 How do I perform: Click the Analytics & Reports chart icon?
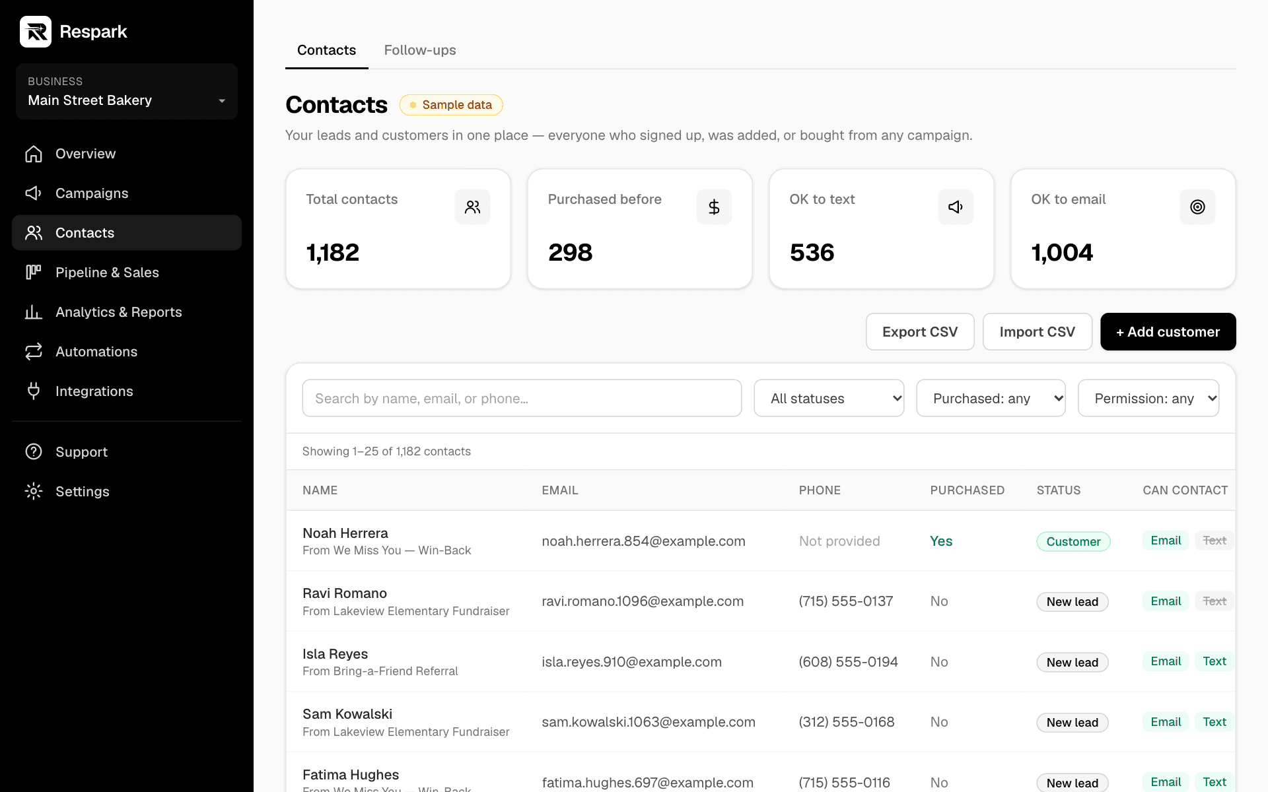34,312
